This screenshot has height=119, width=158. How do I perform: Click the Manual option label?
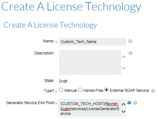[x=70, y=91]
